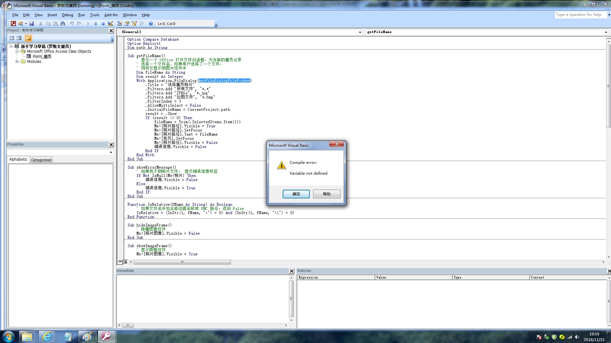Click the code window vertical scrollbar thumb
Screen dimensions: 611x343
[x=608, y=86]
